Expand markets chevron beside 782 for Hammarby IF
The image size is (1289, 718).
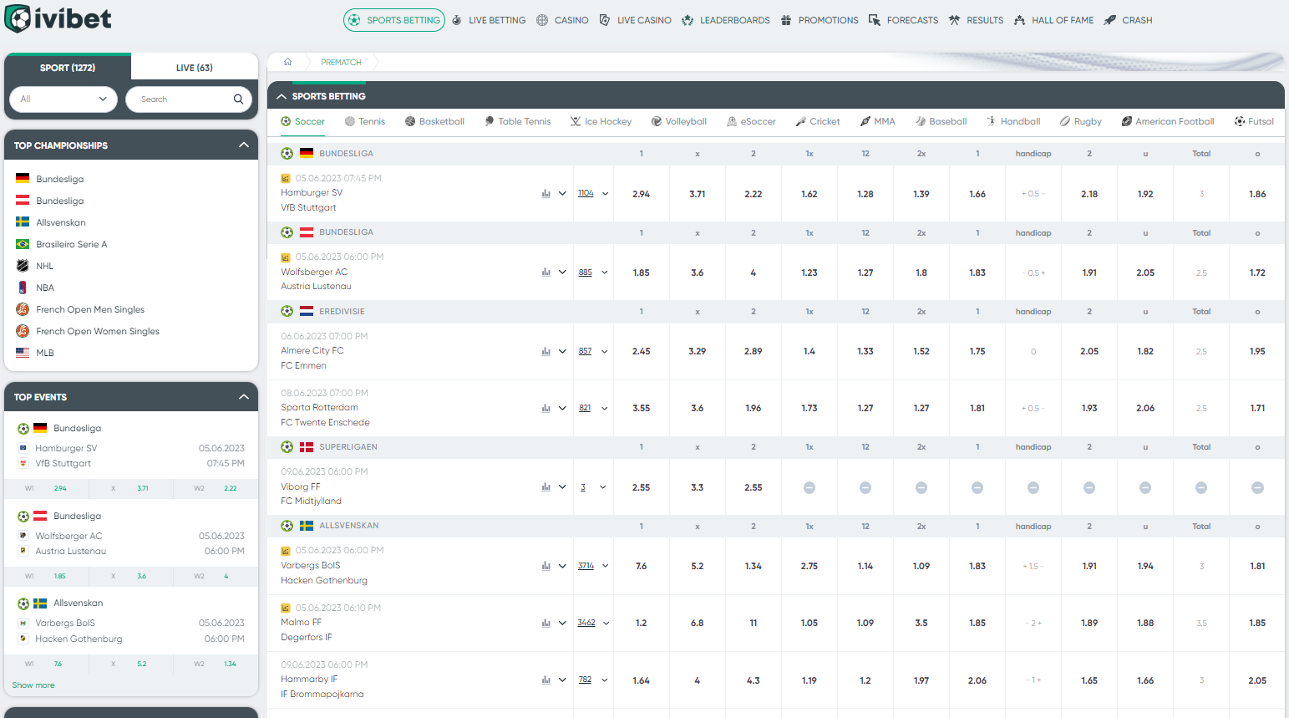coord(605,680)
